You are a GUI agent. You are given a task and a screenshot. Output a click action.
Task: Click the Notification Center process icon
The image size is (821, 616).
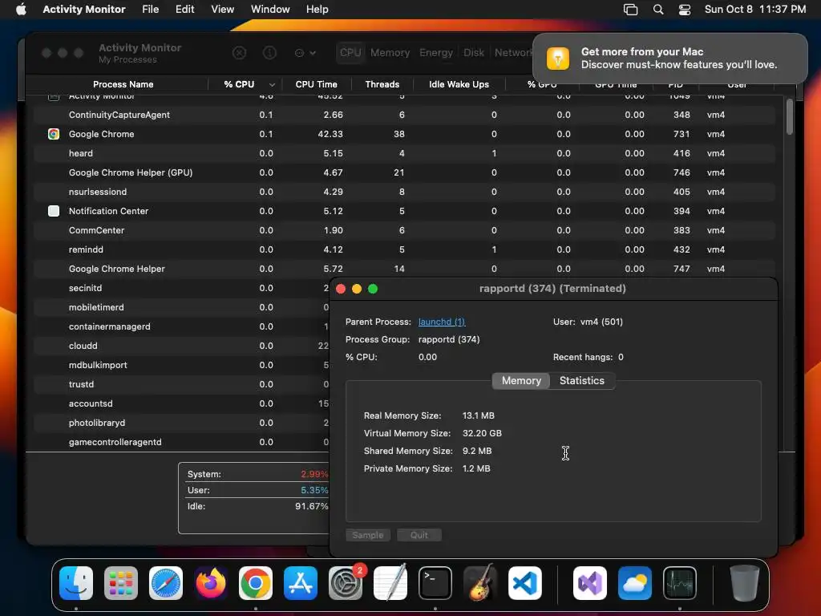54,211
